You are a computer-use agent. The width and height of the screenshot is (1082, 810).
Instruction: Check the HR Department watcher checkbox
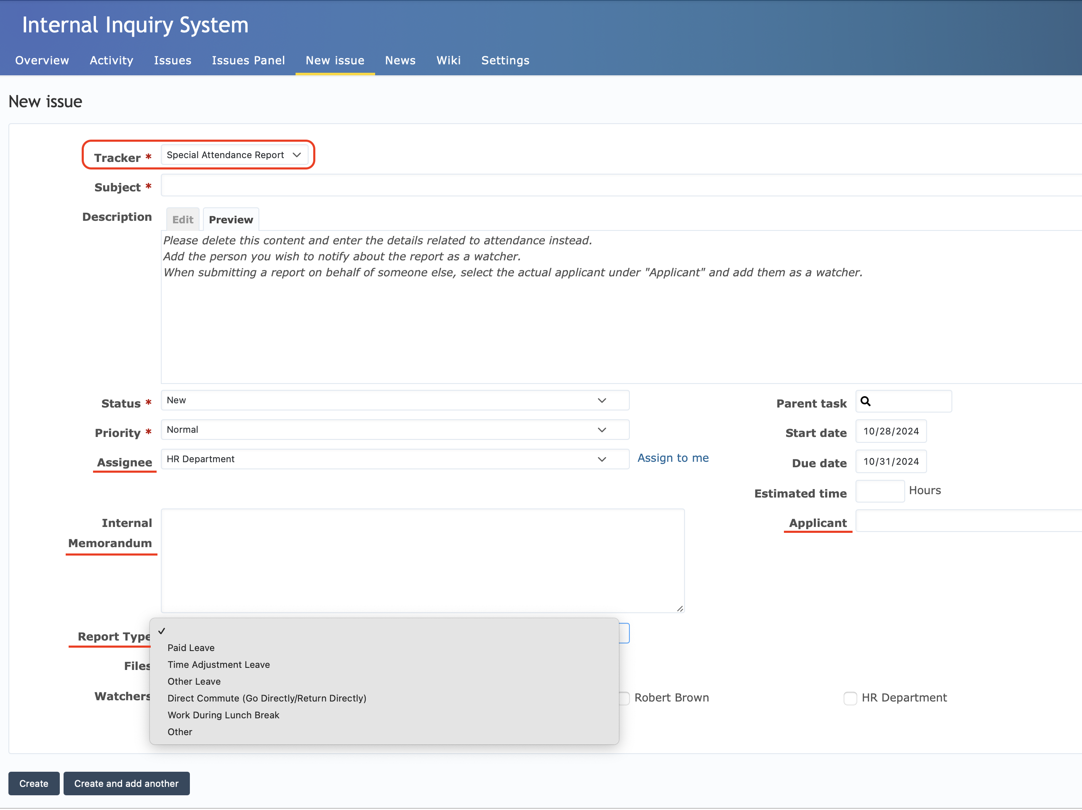pos(850,698)
